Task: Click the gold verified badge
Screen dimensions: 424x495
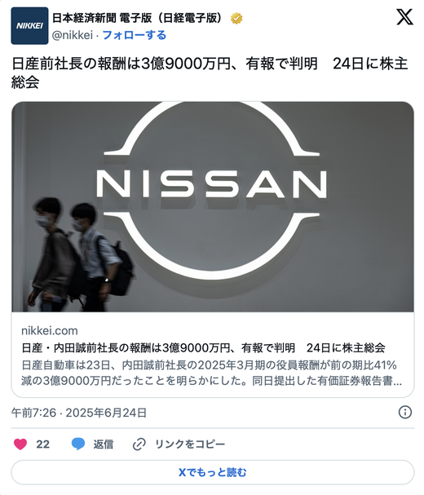Action: tap(236, 18)
